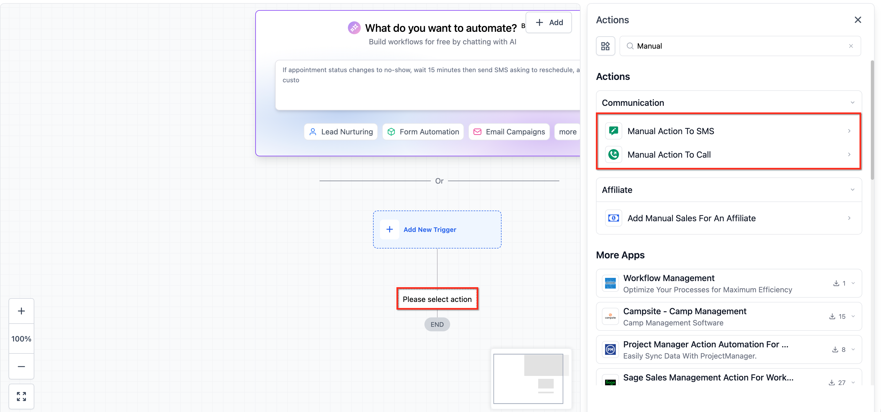Image resolution: width=881 pixels, height=412 pixels.
Task: Click the Add button
Action: pyautogui.click(x=549, y=22)
